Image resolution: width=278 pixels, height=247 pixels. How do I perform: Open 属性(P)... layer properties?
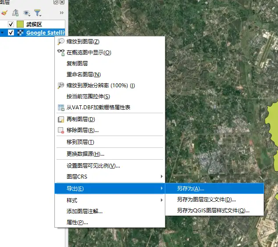(x=77, y=222)
